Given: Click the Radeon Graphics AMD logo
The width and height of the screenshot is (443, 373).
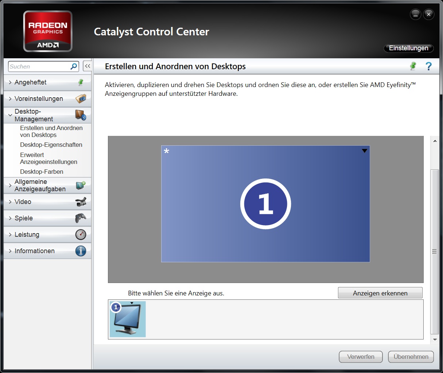Looking at the screenshot, I should (48, 31).
